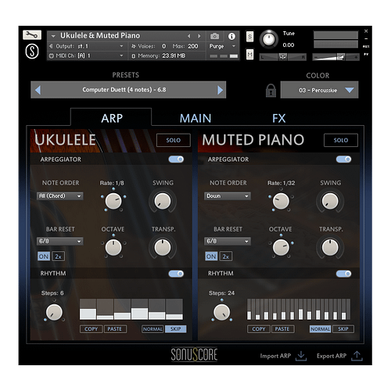Open the instrument info icon
The height and width of the screenshot is (391, 391).
[231, 36]
